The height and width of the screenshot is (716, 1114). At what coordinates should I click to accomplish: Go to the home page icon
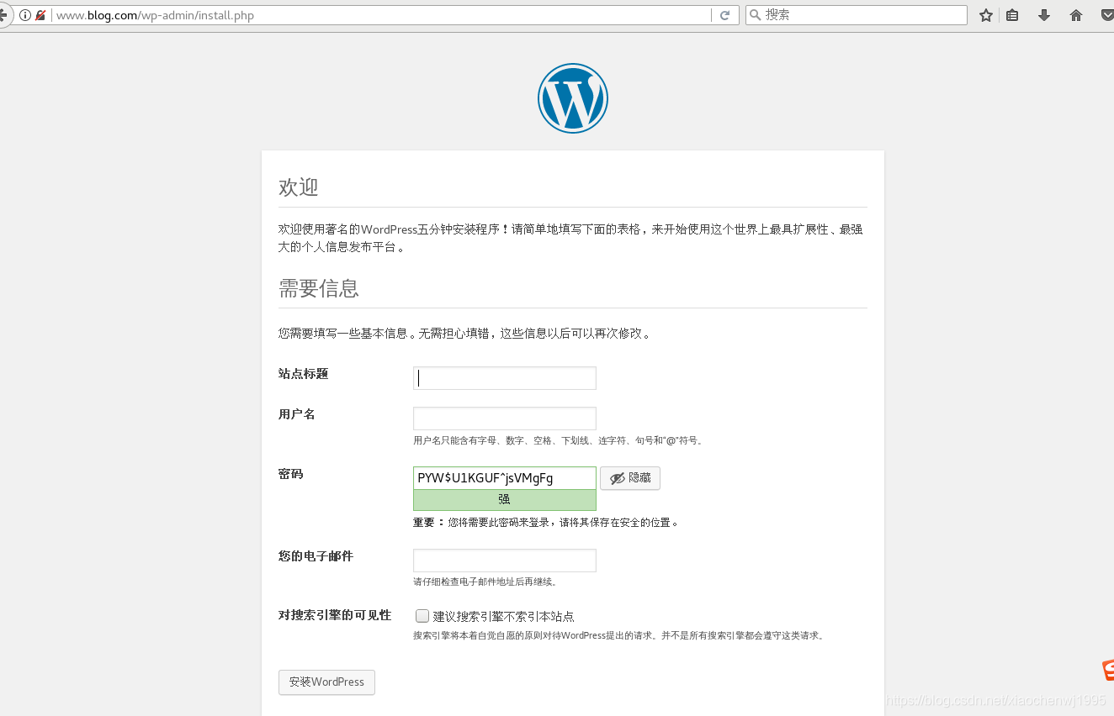(1076, 15)
